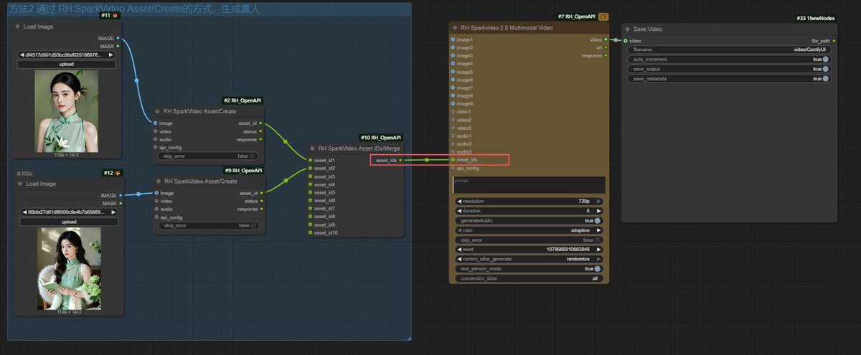Click the #33 1hewNodes badge
Image resolution: width=861 pixels, height=355 pixels.
(x=815, y=18)
